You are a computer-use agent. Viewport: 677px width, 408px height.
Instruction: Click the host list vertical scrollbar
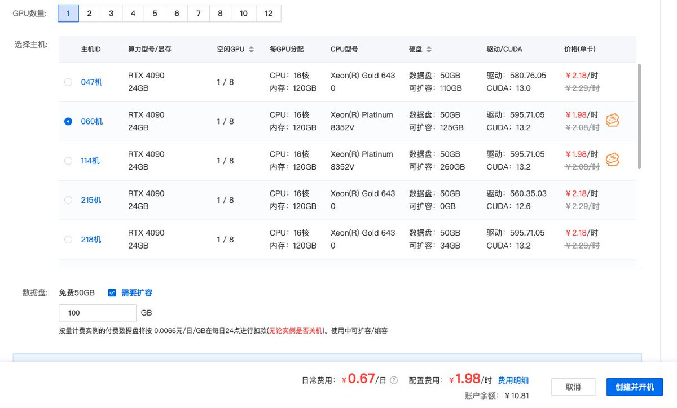(x=639, y=116)
